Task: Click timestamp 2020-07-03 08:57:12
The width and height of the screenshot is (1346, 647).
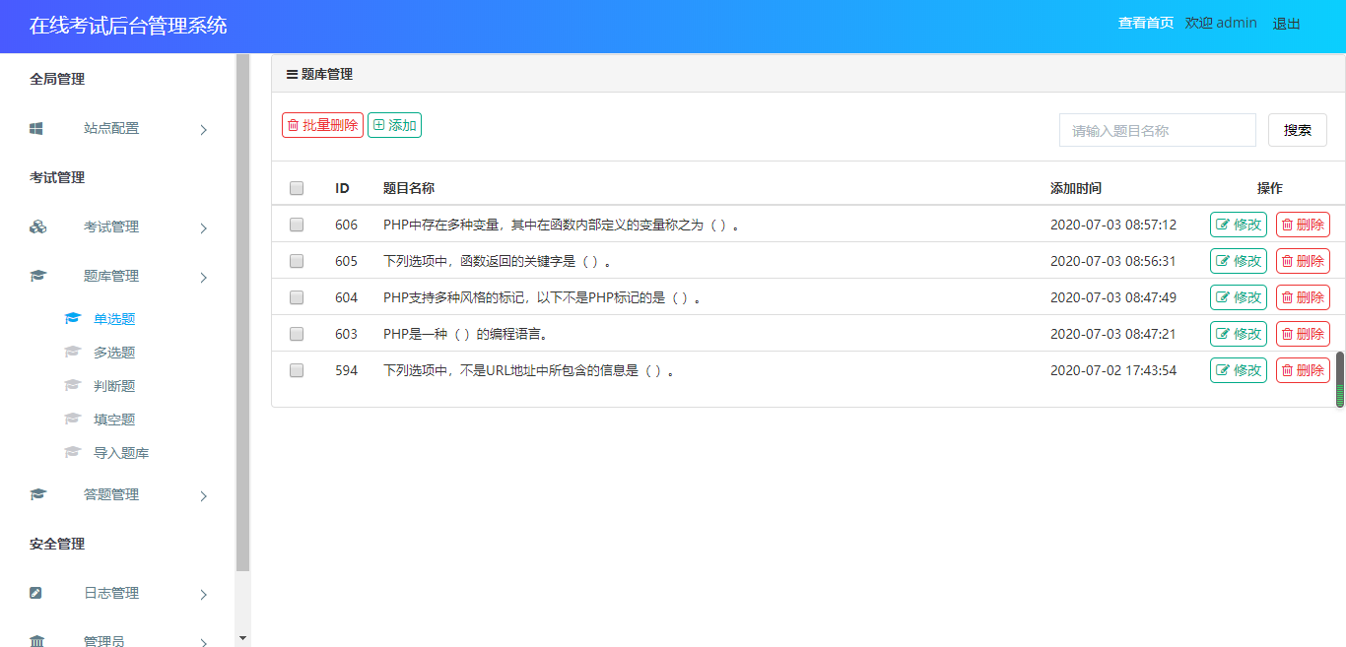Action: pyautogui.click(x=1113, y=225)
